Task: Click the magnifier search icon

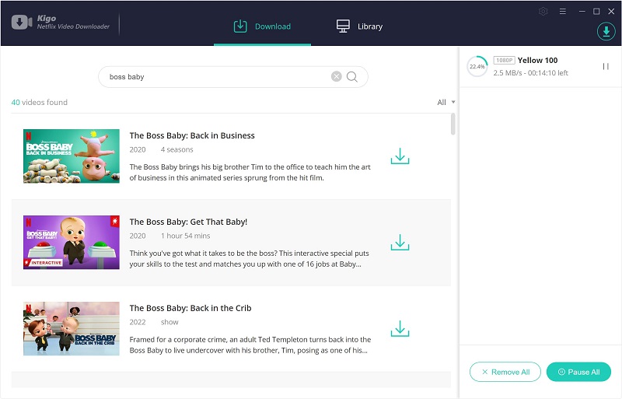Action: [352, 77]
